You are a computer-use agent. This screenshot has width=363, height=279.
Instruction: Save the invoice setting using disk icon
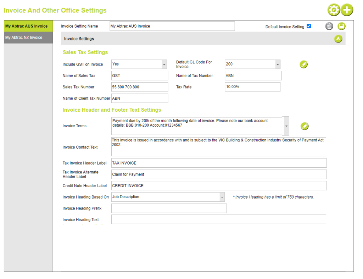pyautogui.click(x=341, y=26)
